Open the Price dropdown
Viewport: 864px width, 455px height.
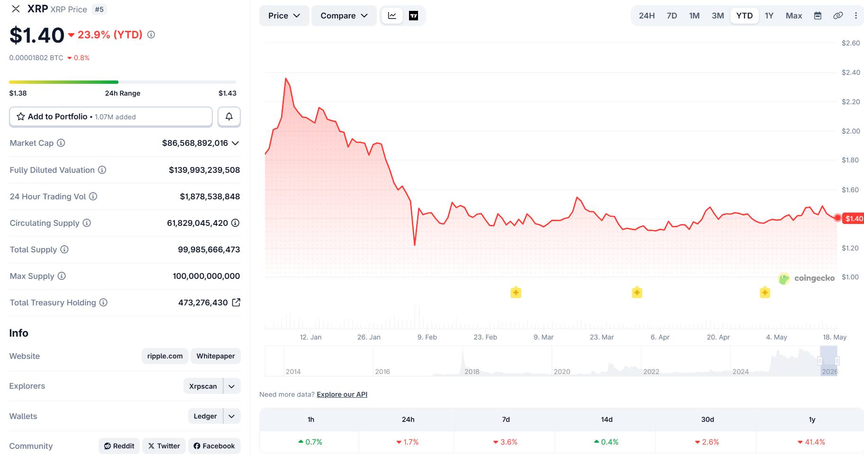click(x=284, y=16)
